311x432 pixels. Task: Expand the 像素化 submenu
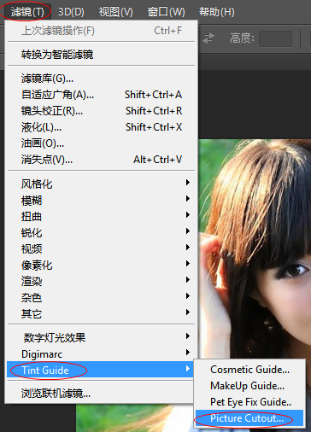click(101, 265)
